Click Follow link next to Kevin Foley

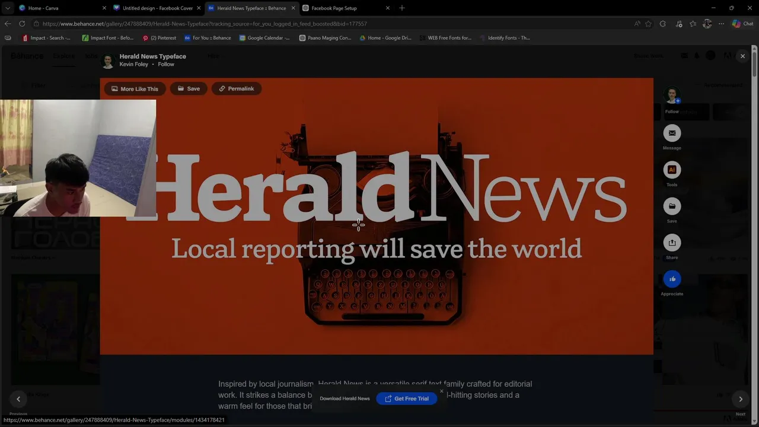click(166, 64)
